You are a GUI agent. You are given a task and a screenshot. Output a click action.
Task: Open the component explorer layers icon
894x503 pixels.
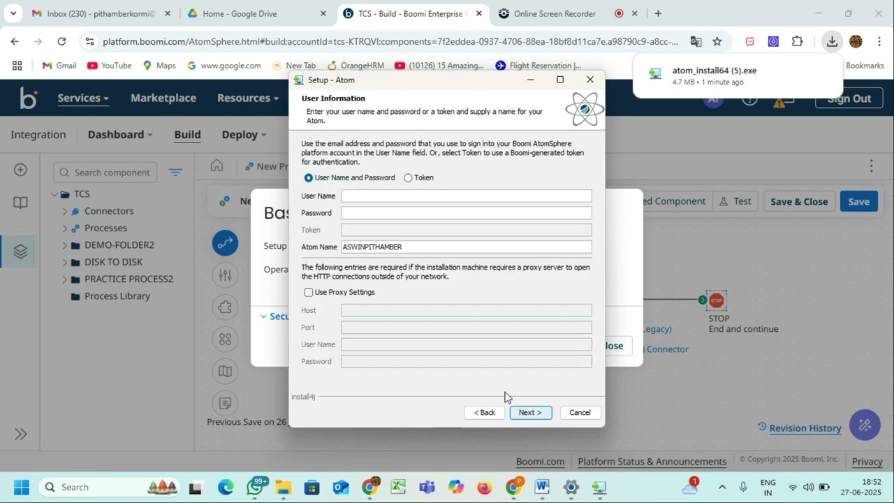tap(20, 251)
